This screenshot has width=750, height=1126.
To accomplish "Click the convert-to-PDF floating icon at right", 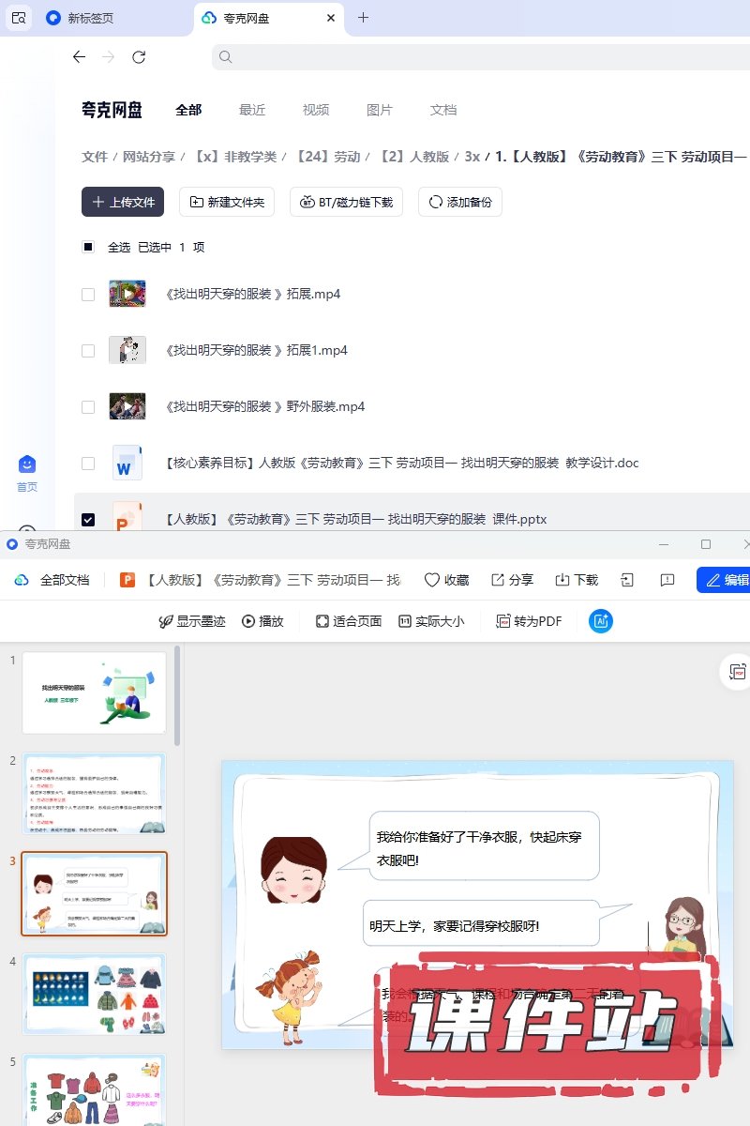I will point(738,672).
